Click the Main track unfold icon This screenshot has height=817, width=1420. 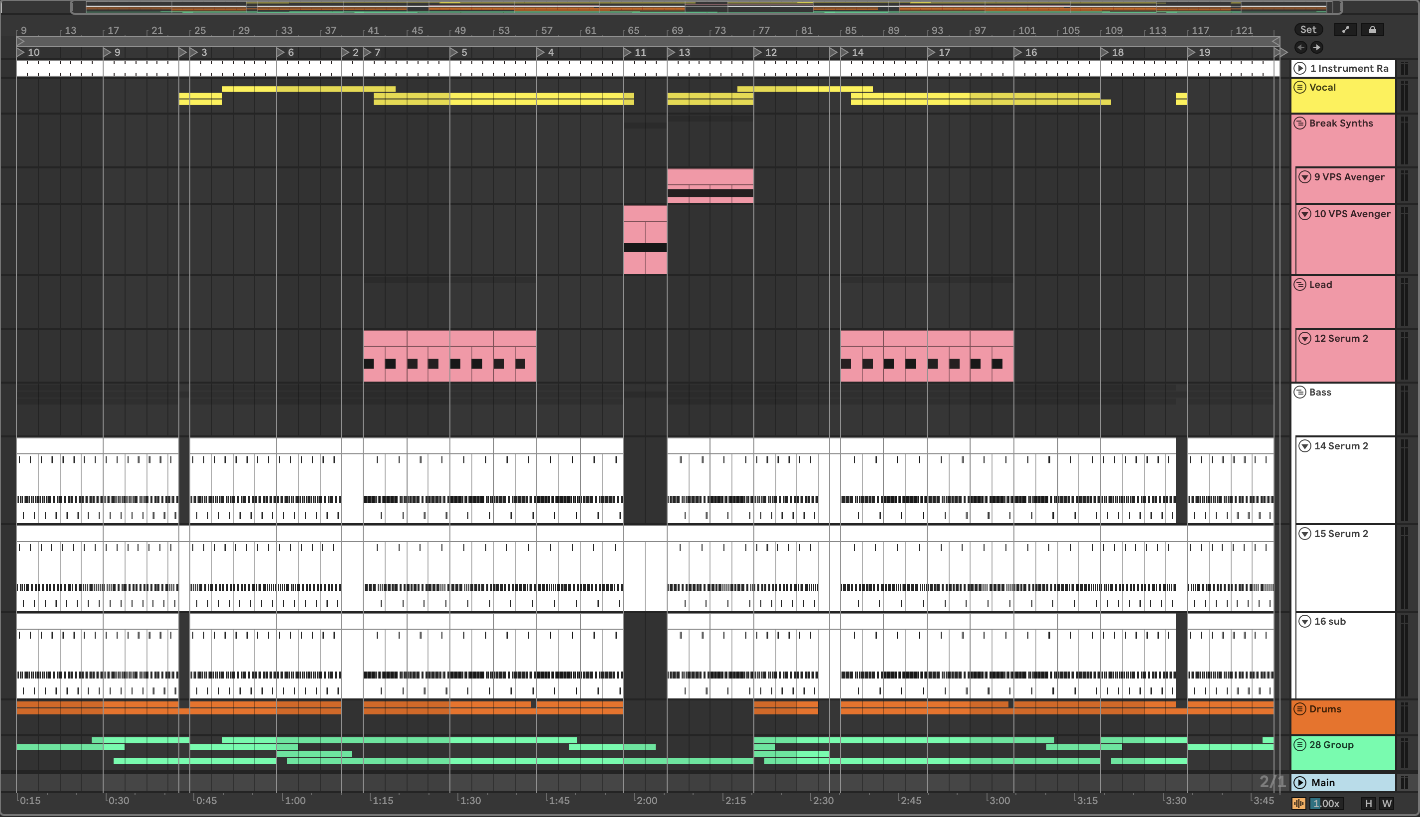point(1300,783)
